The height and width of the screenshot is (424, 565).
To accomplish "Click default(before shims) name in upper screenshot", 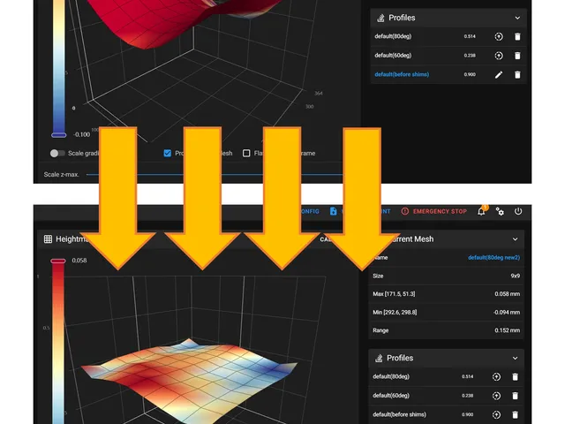I will click(402, 74).
